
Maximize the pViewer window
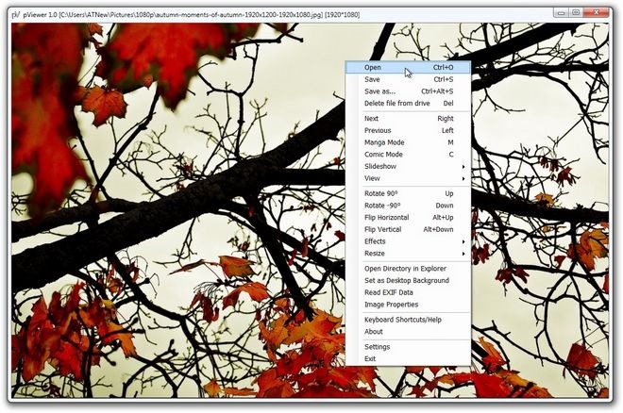pyautogui.click(x=575, y=11)
